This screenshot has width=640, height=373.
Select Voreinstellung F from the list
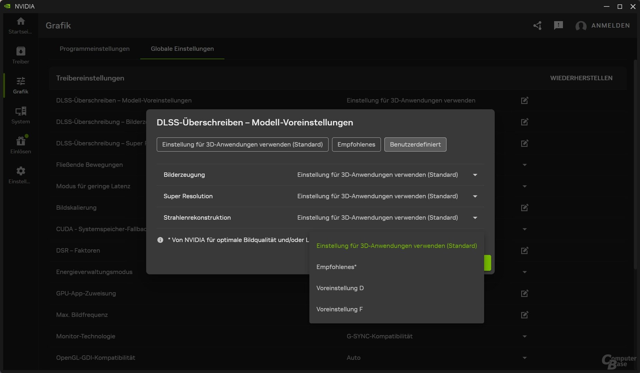(x=396, y=309)
